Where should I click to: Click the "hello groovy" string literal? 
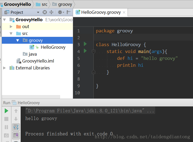click(159, 58)
